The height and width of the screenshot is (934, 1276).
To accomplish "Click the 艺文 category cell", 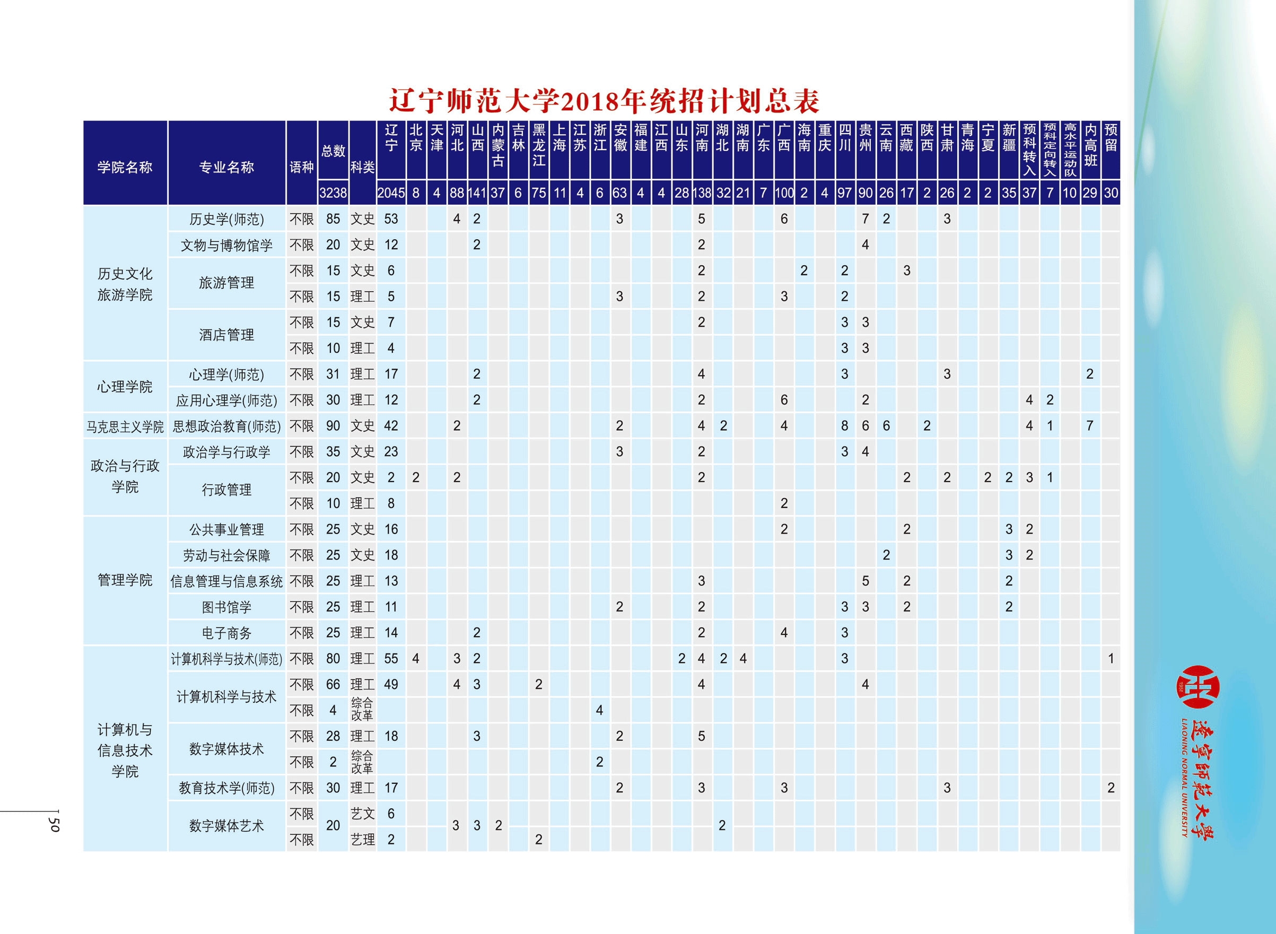I will click(362, 814).
